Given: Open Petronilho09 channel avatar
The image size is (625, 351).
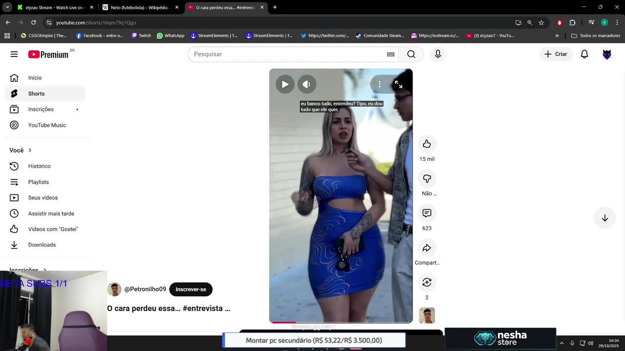Looking at the screenshot, I should 114,290.
